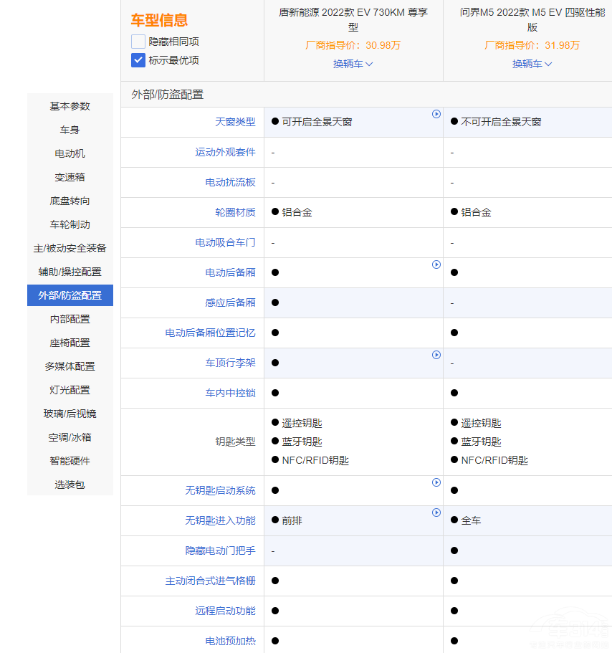Viewport: 612px width, 653px height.
Task: Click the video icon in 天窗类型 row
Action: [436, 114]
